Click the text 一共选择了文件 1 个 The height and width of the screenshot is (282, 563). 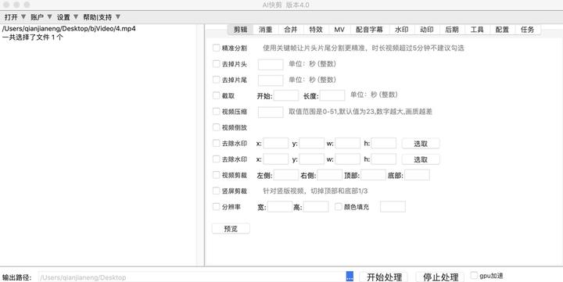[x=33, y=37]
